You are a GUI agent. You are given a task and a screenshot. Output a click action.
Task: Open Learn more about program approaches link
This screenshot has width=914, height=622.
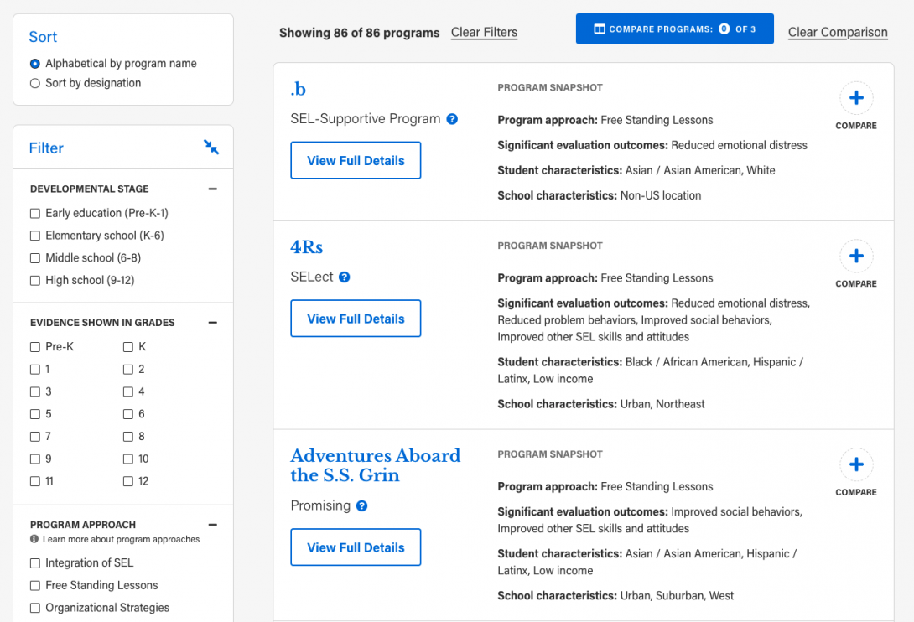tap(121, 539)
